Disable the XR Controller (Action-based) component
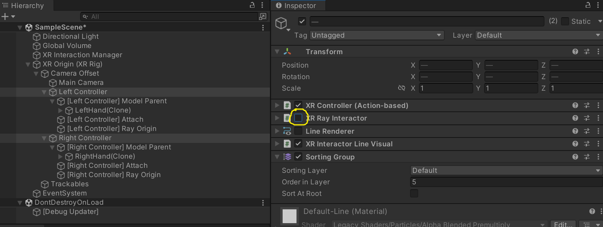Screen dimensions: 603x227 (x=298, y=105)
